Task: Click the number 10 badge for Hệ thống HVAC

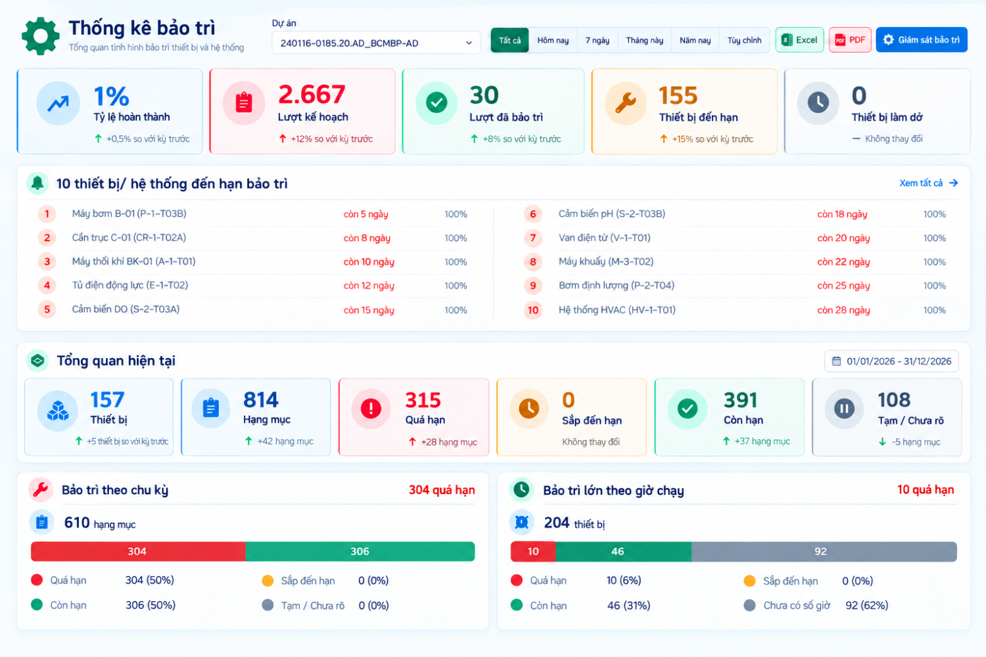Action: [533, 310]
